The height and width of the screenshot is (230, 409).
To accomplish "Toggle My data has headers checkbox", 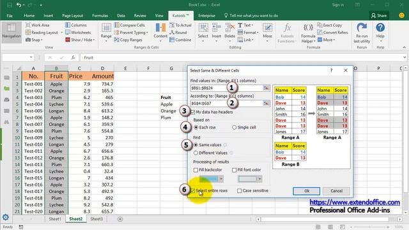I will (193, 112).
